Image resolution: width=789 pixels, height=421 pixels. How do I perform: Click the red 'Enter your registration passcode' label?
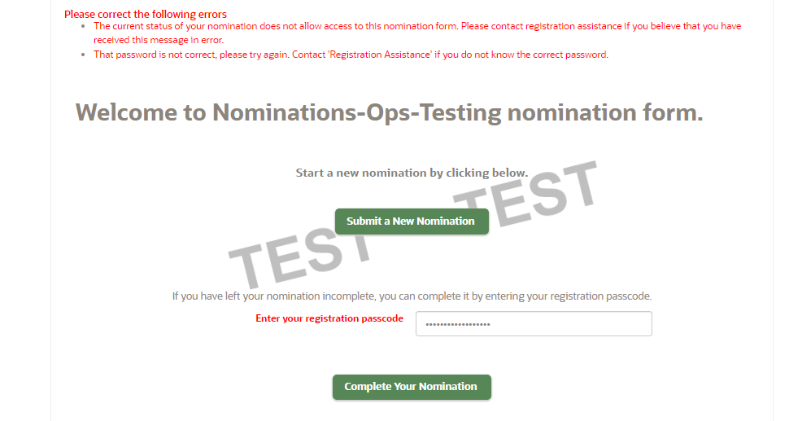click(x=329, y=318)
